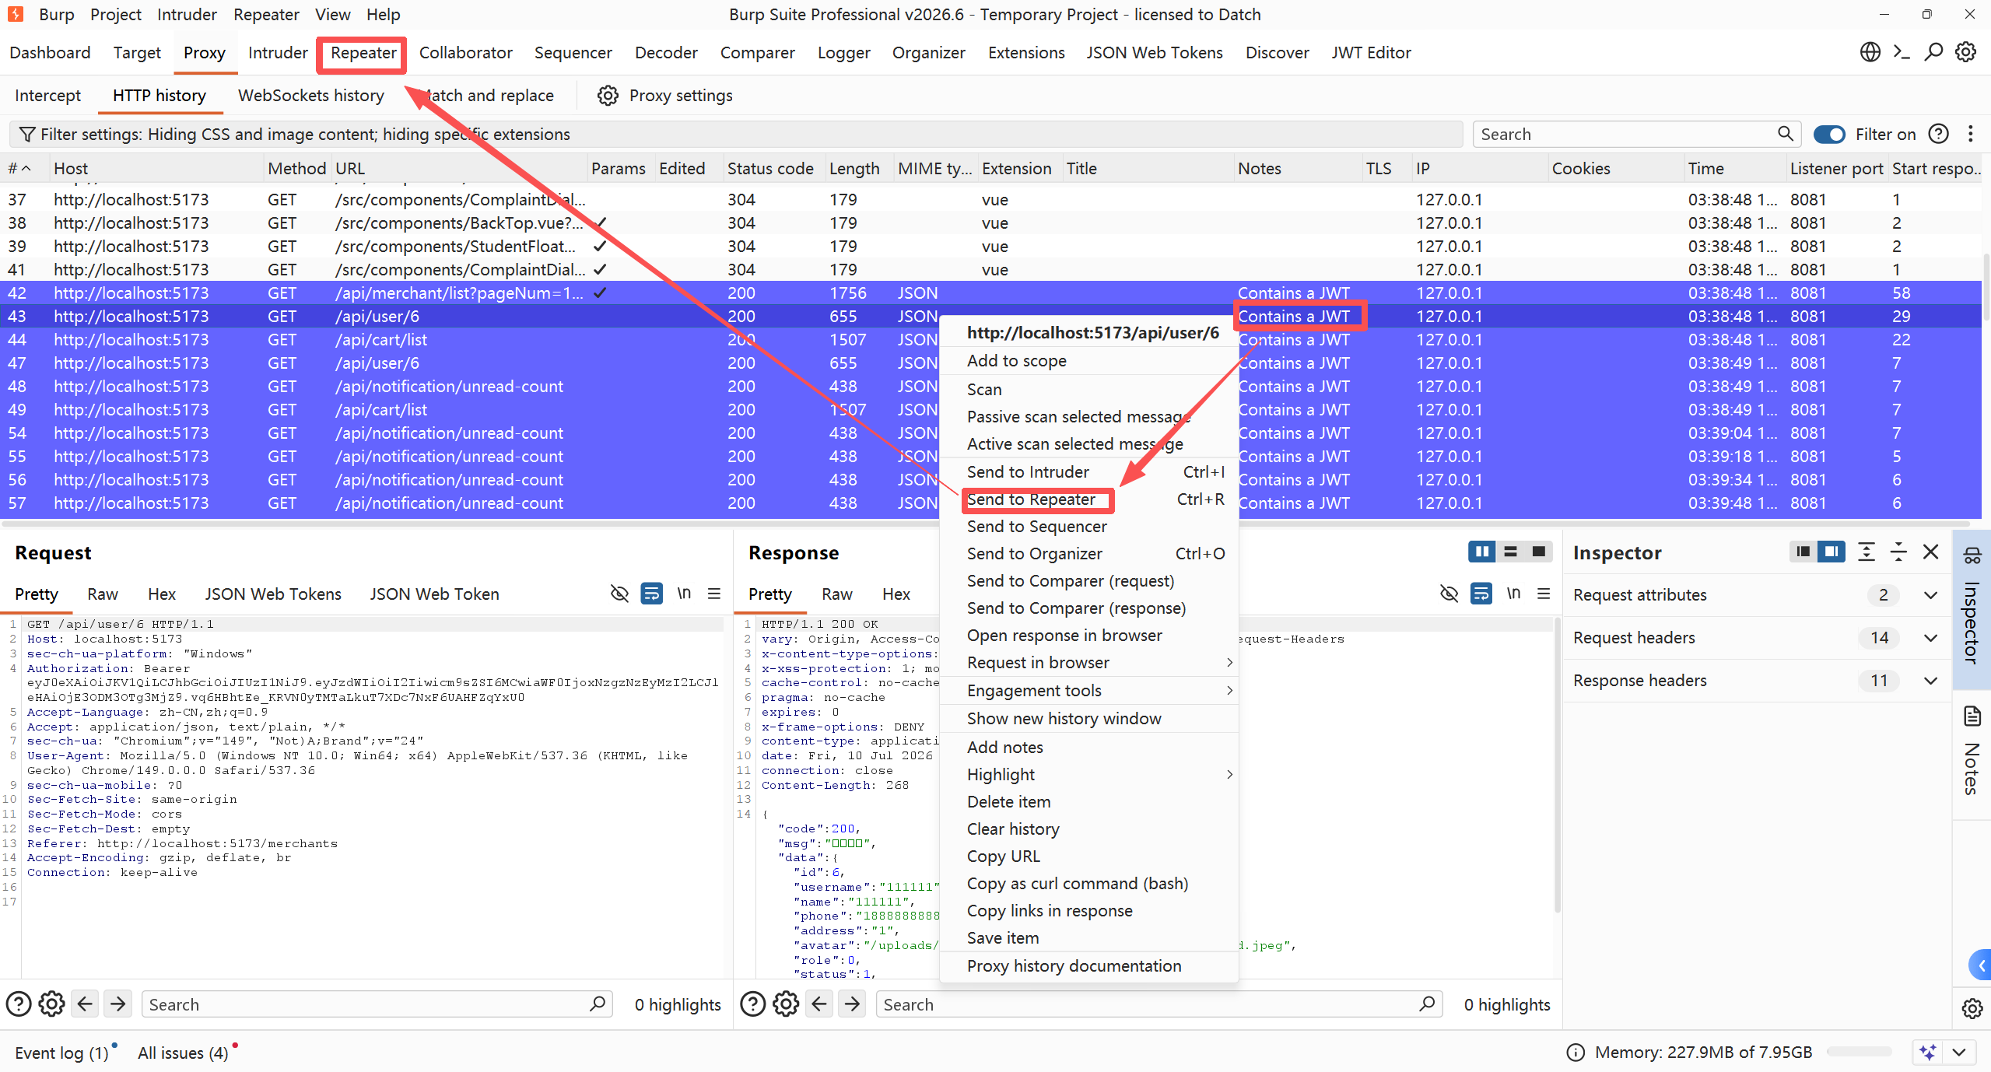Toggle line wrap button in Response panel
Screen dimensions: 1991x1072
pos(1481,594)
